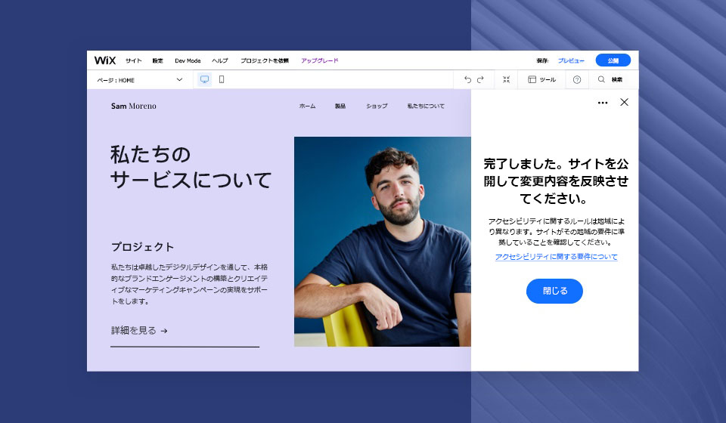Click the undo arrow icon
Image resolution: width=726 pixels, height=423 pixels.
point(467,79)
